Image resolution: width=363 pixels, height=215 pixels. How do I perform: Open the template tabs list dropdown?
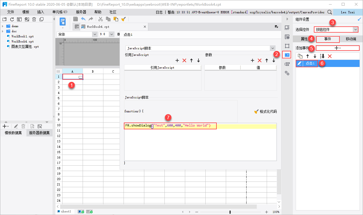(x=276, y=26)
